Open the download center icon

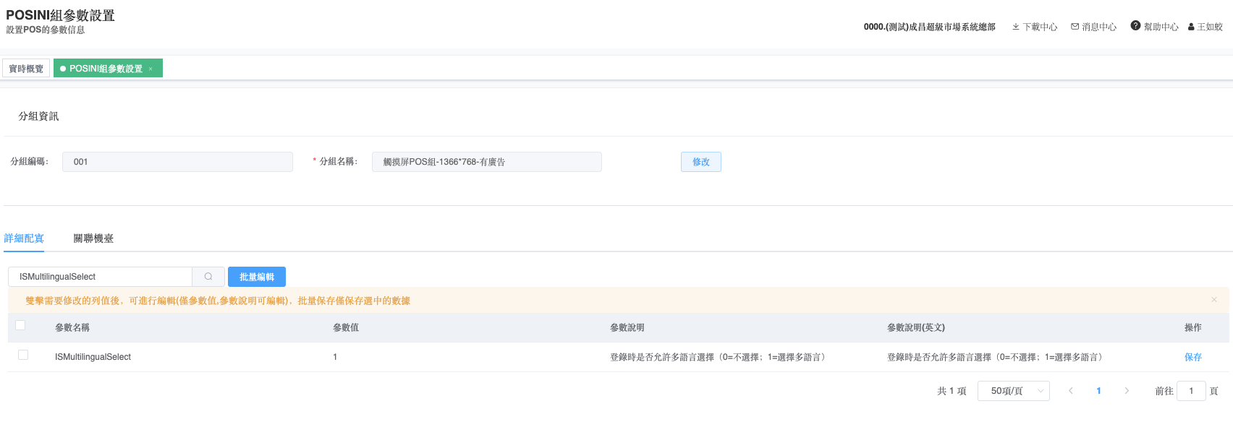[x=1016, y=27]
